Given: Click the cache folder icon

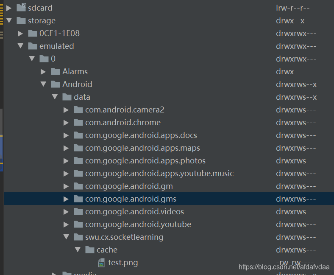Looking at the screenshot, I should click(90, 250).
